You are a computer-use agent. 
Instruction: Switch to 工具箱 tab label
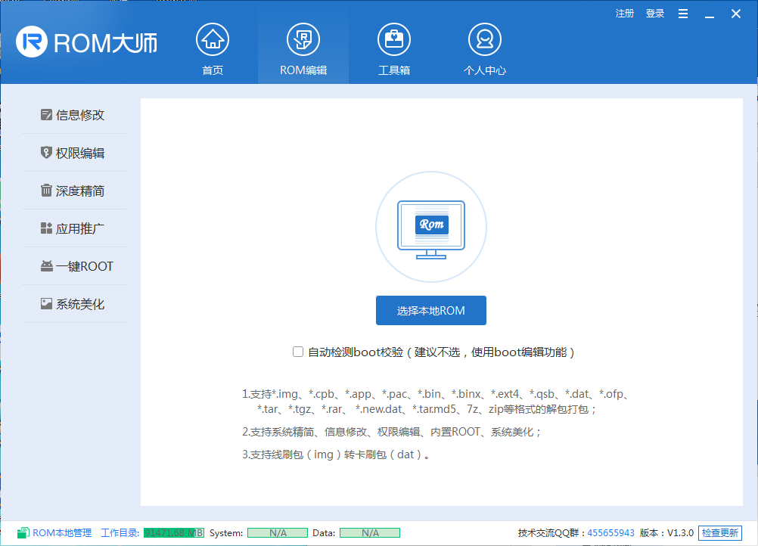pos(394,70)
